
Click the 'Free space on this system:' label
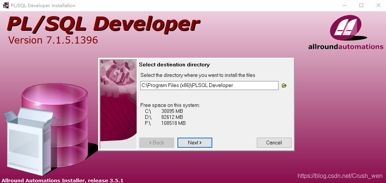coord(170,105)
